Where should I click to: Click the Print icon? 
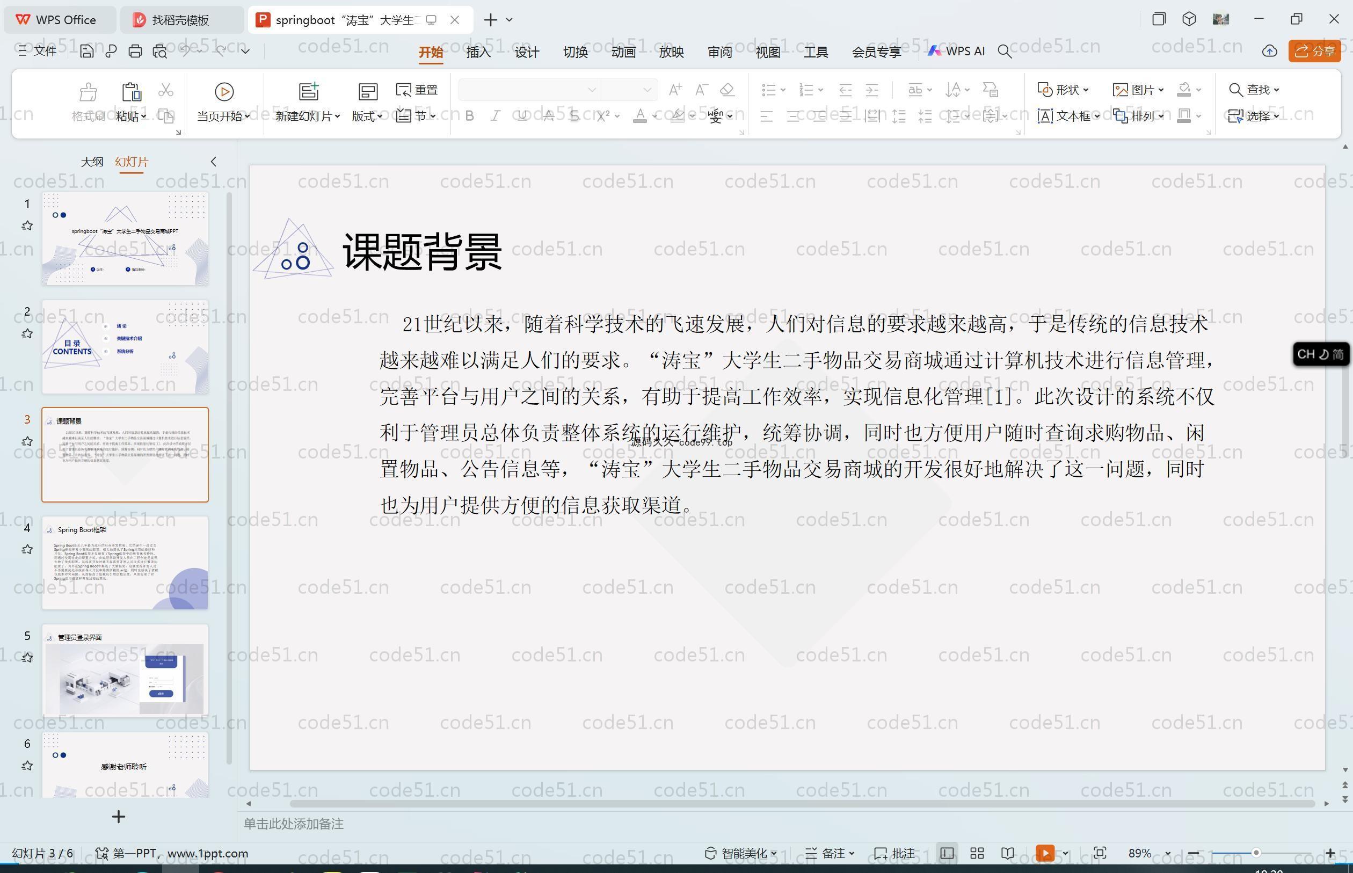coord(135,51)
